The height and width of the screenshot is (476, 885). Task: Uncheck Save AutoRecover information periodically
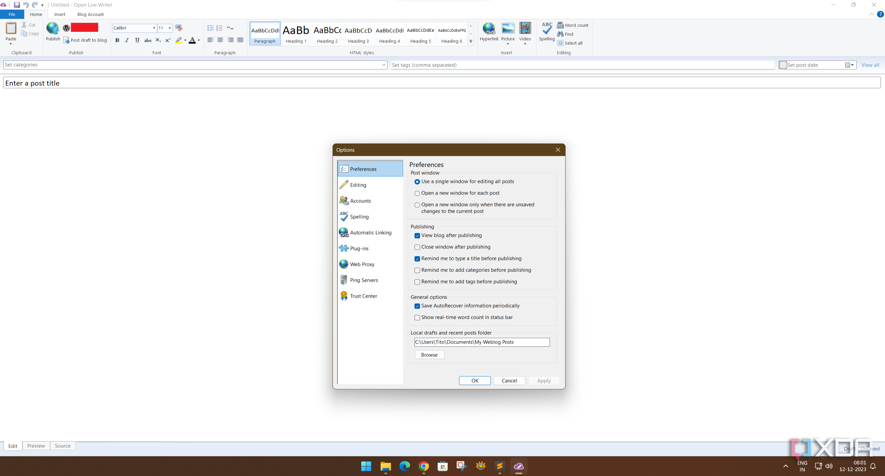(x=417, y=306)
